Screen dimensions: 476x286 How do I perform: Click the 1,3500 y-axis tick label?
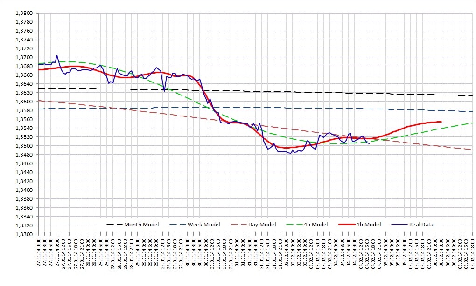(24, 146)
